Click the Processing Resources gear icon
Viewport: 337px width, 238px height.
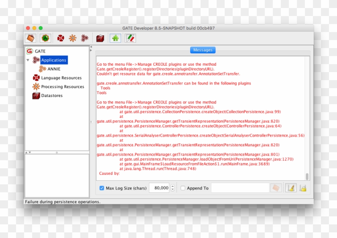coord(36,87)
